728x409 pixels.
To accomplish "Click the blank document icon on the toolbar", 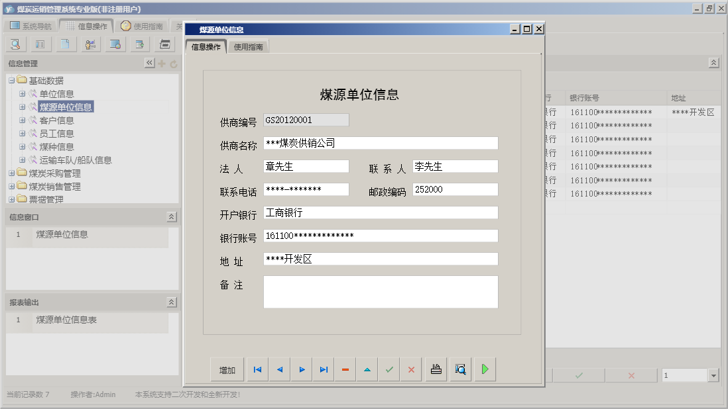I will point(65,44).
